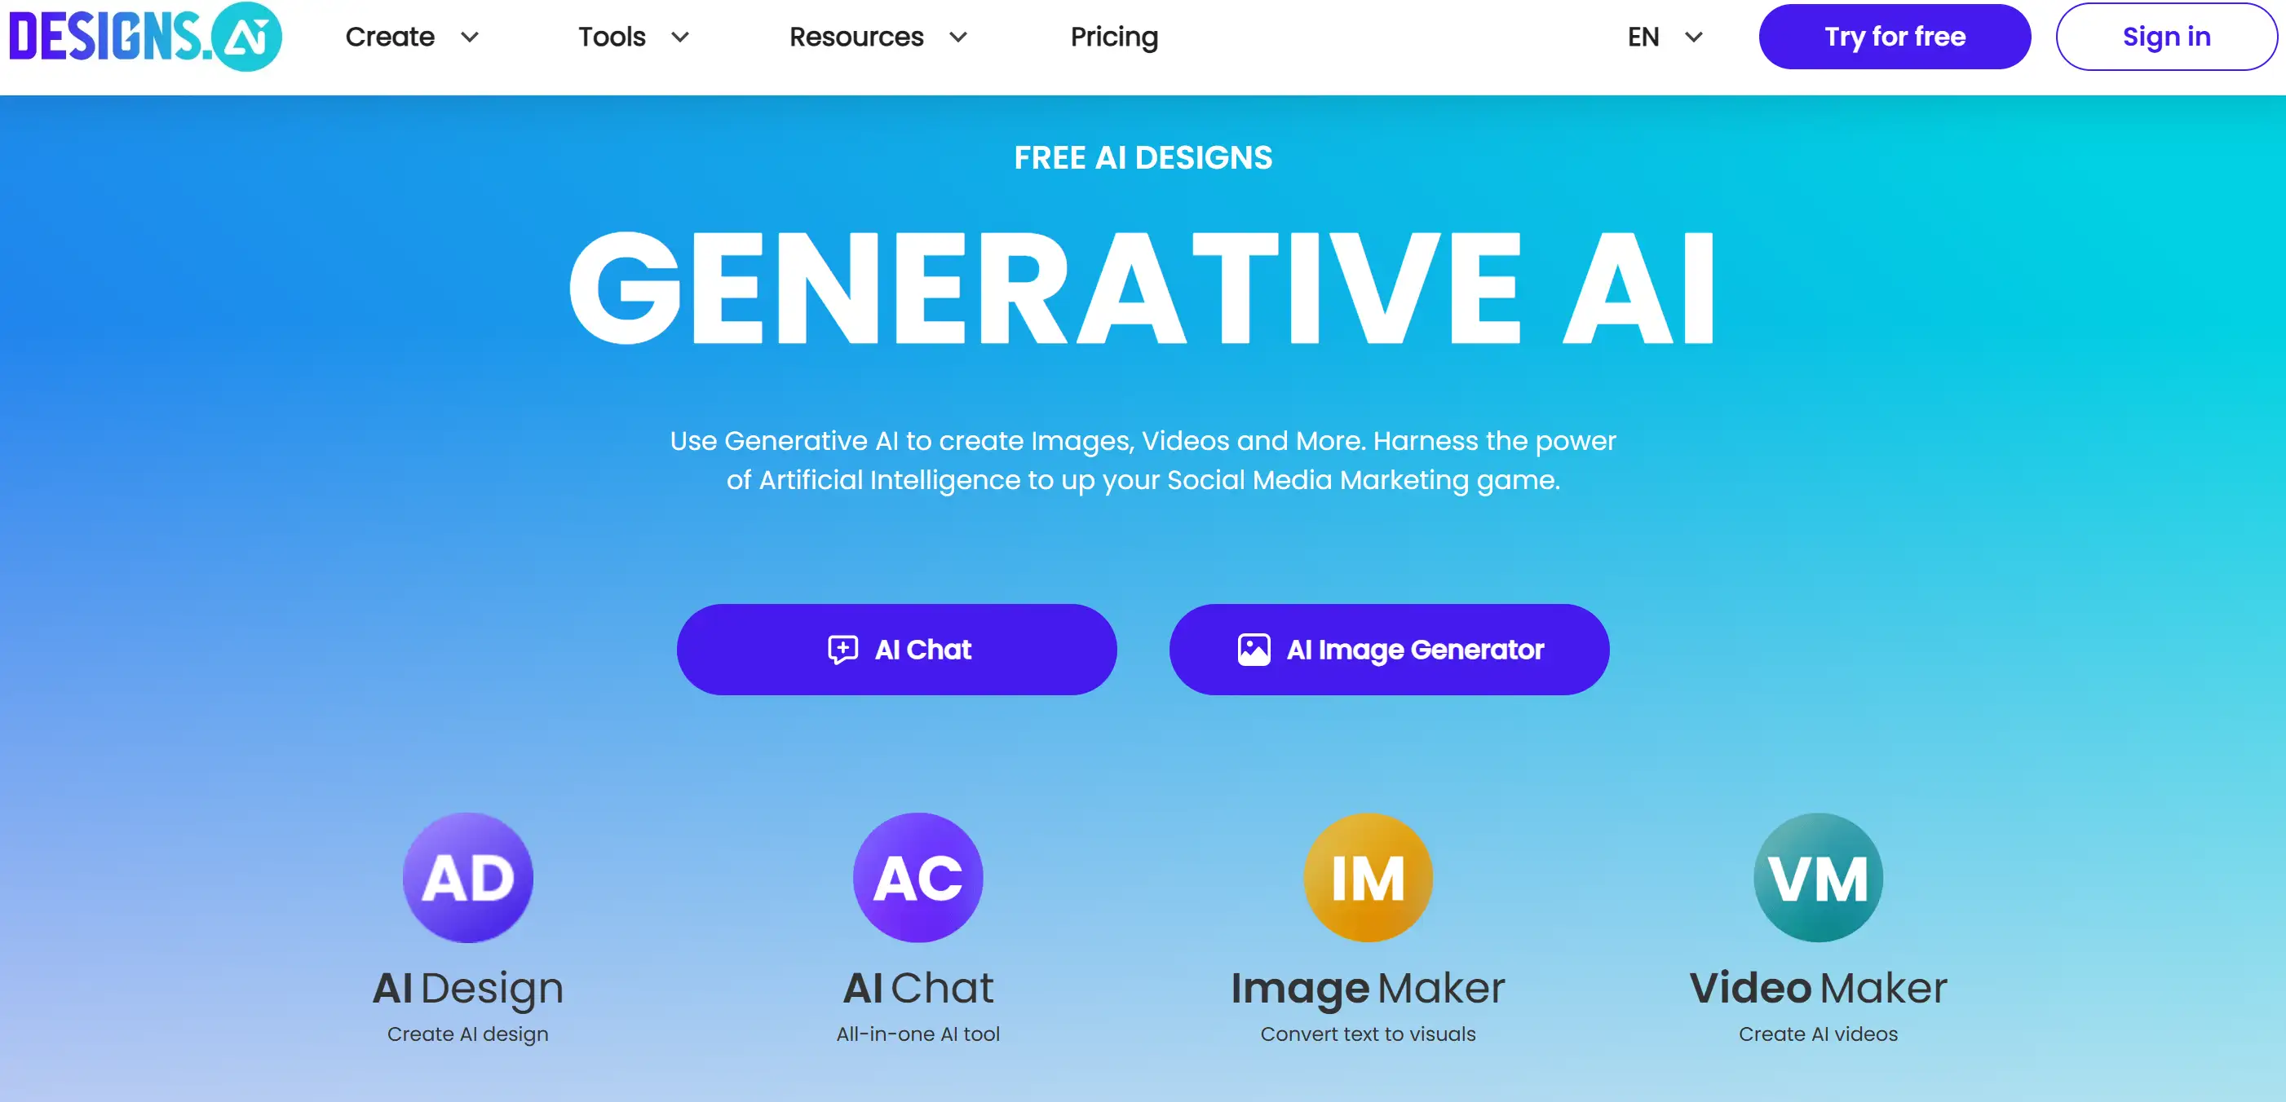
Task: Click the Try for free button
Action: (1894, 37)
